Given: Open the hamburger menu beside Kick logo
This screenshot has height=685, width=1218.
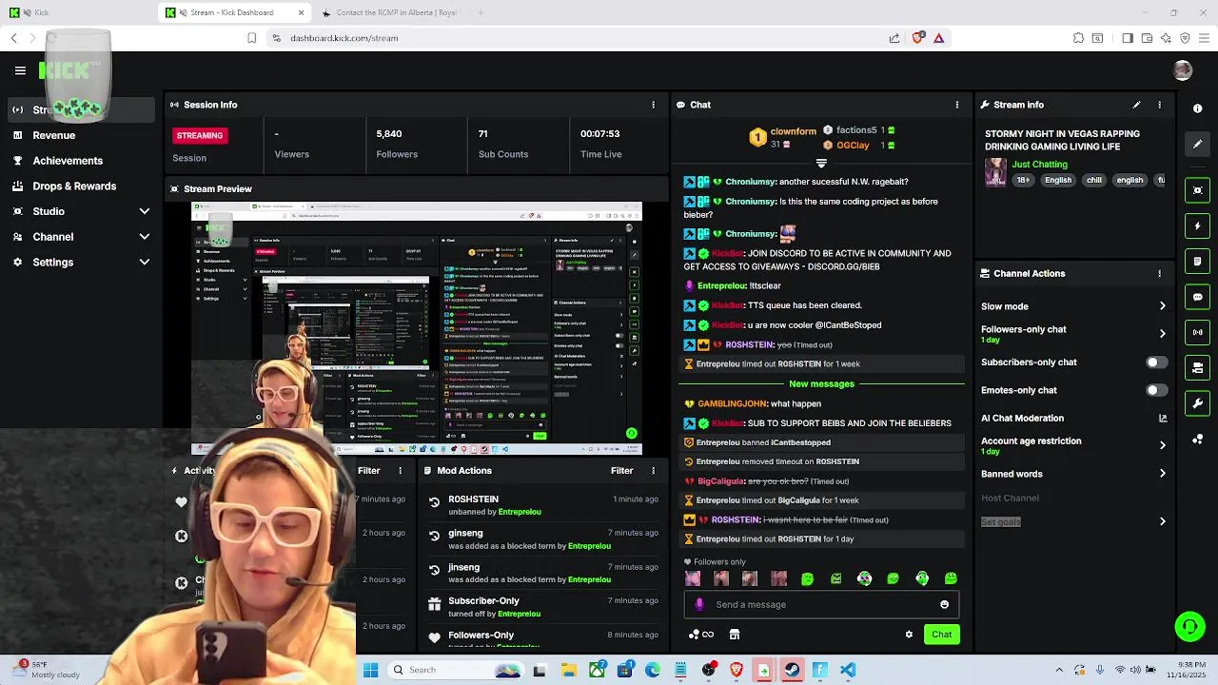Looking at the screenshot, I should 20,70.
